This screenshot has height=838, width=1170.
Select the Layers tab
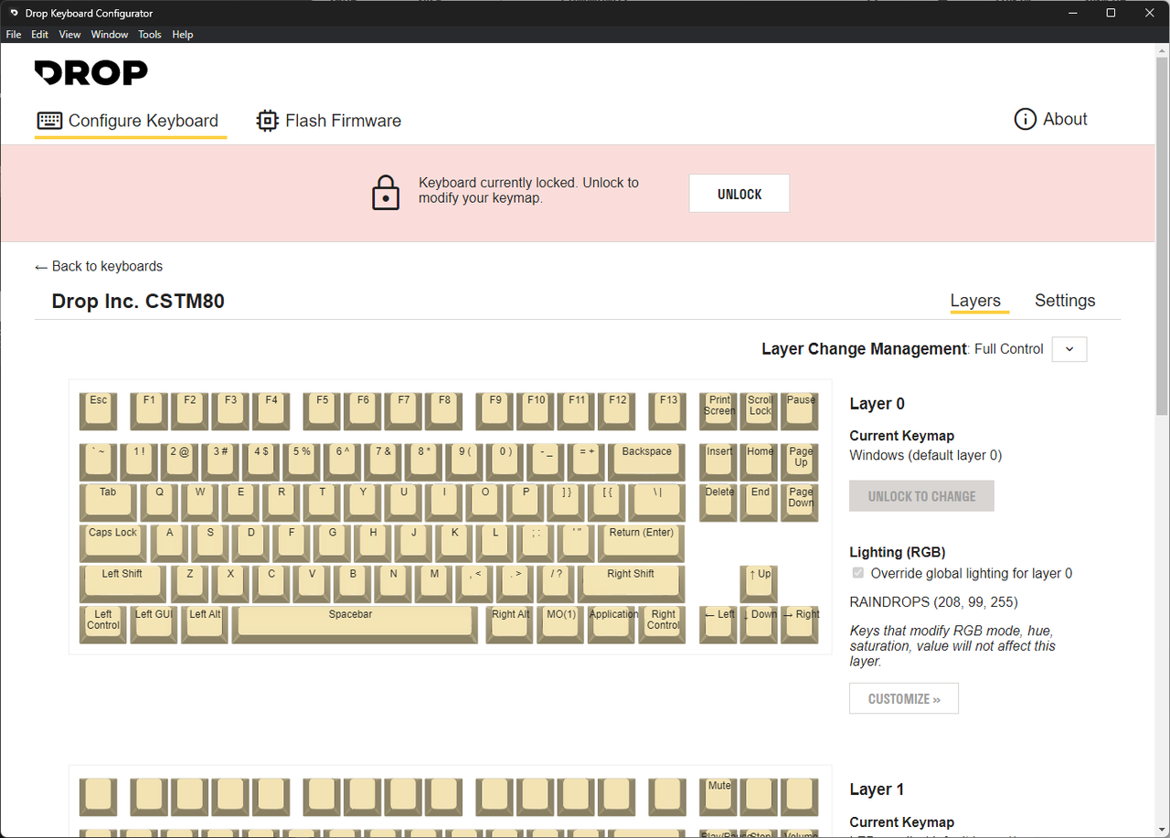pyautogui.click(x=975, y=301)
